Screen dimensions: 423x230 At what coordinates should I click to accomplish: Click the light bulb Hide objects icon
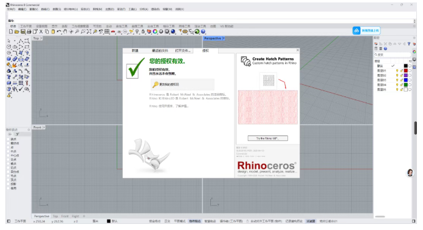(x=137, y=32)
